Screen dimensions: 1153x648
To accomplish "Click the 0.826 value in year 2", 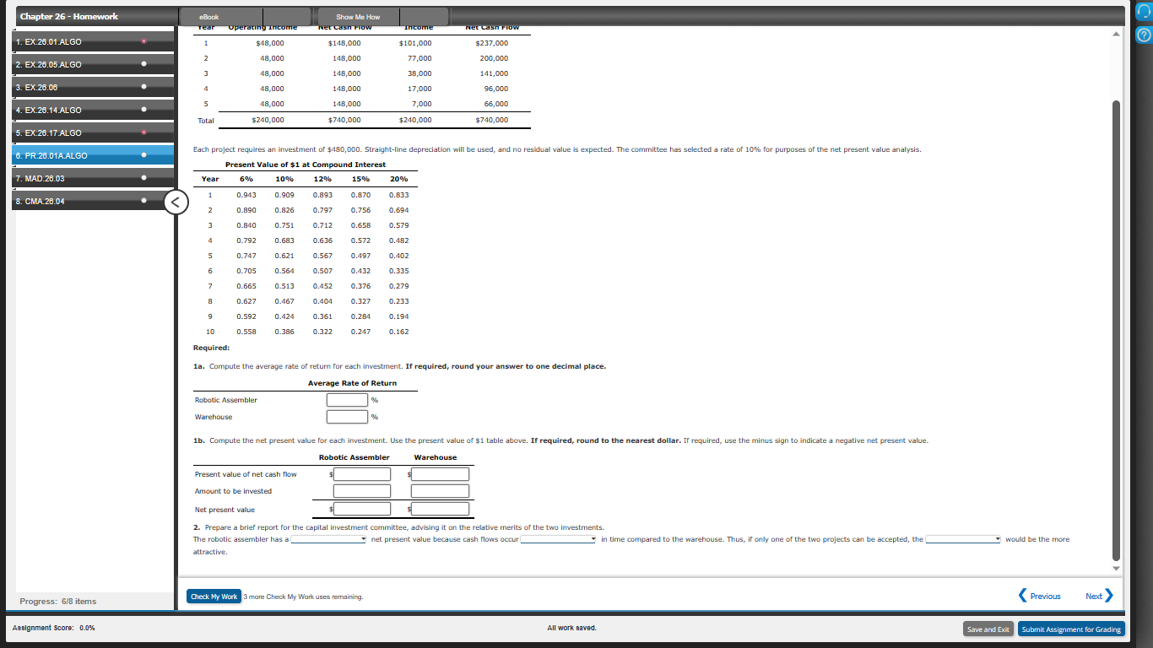I will pos(284,210).
